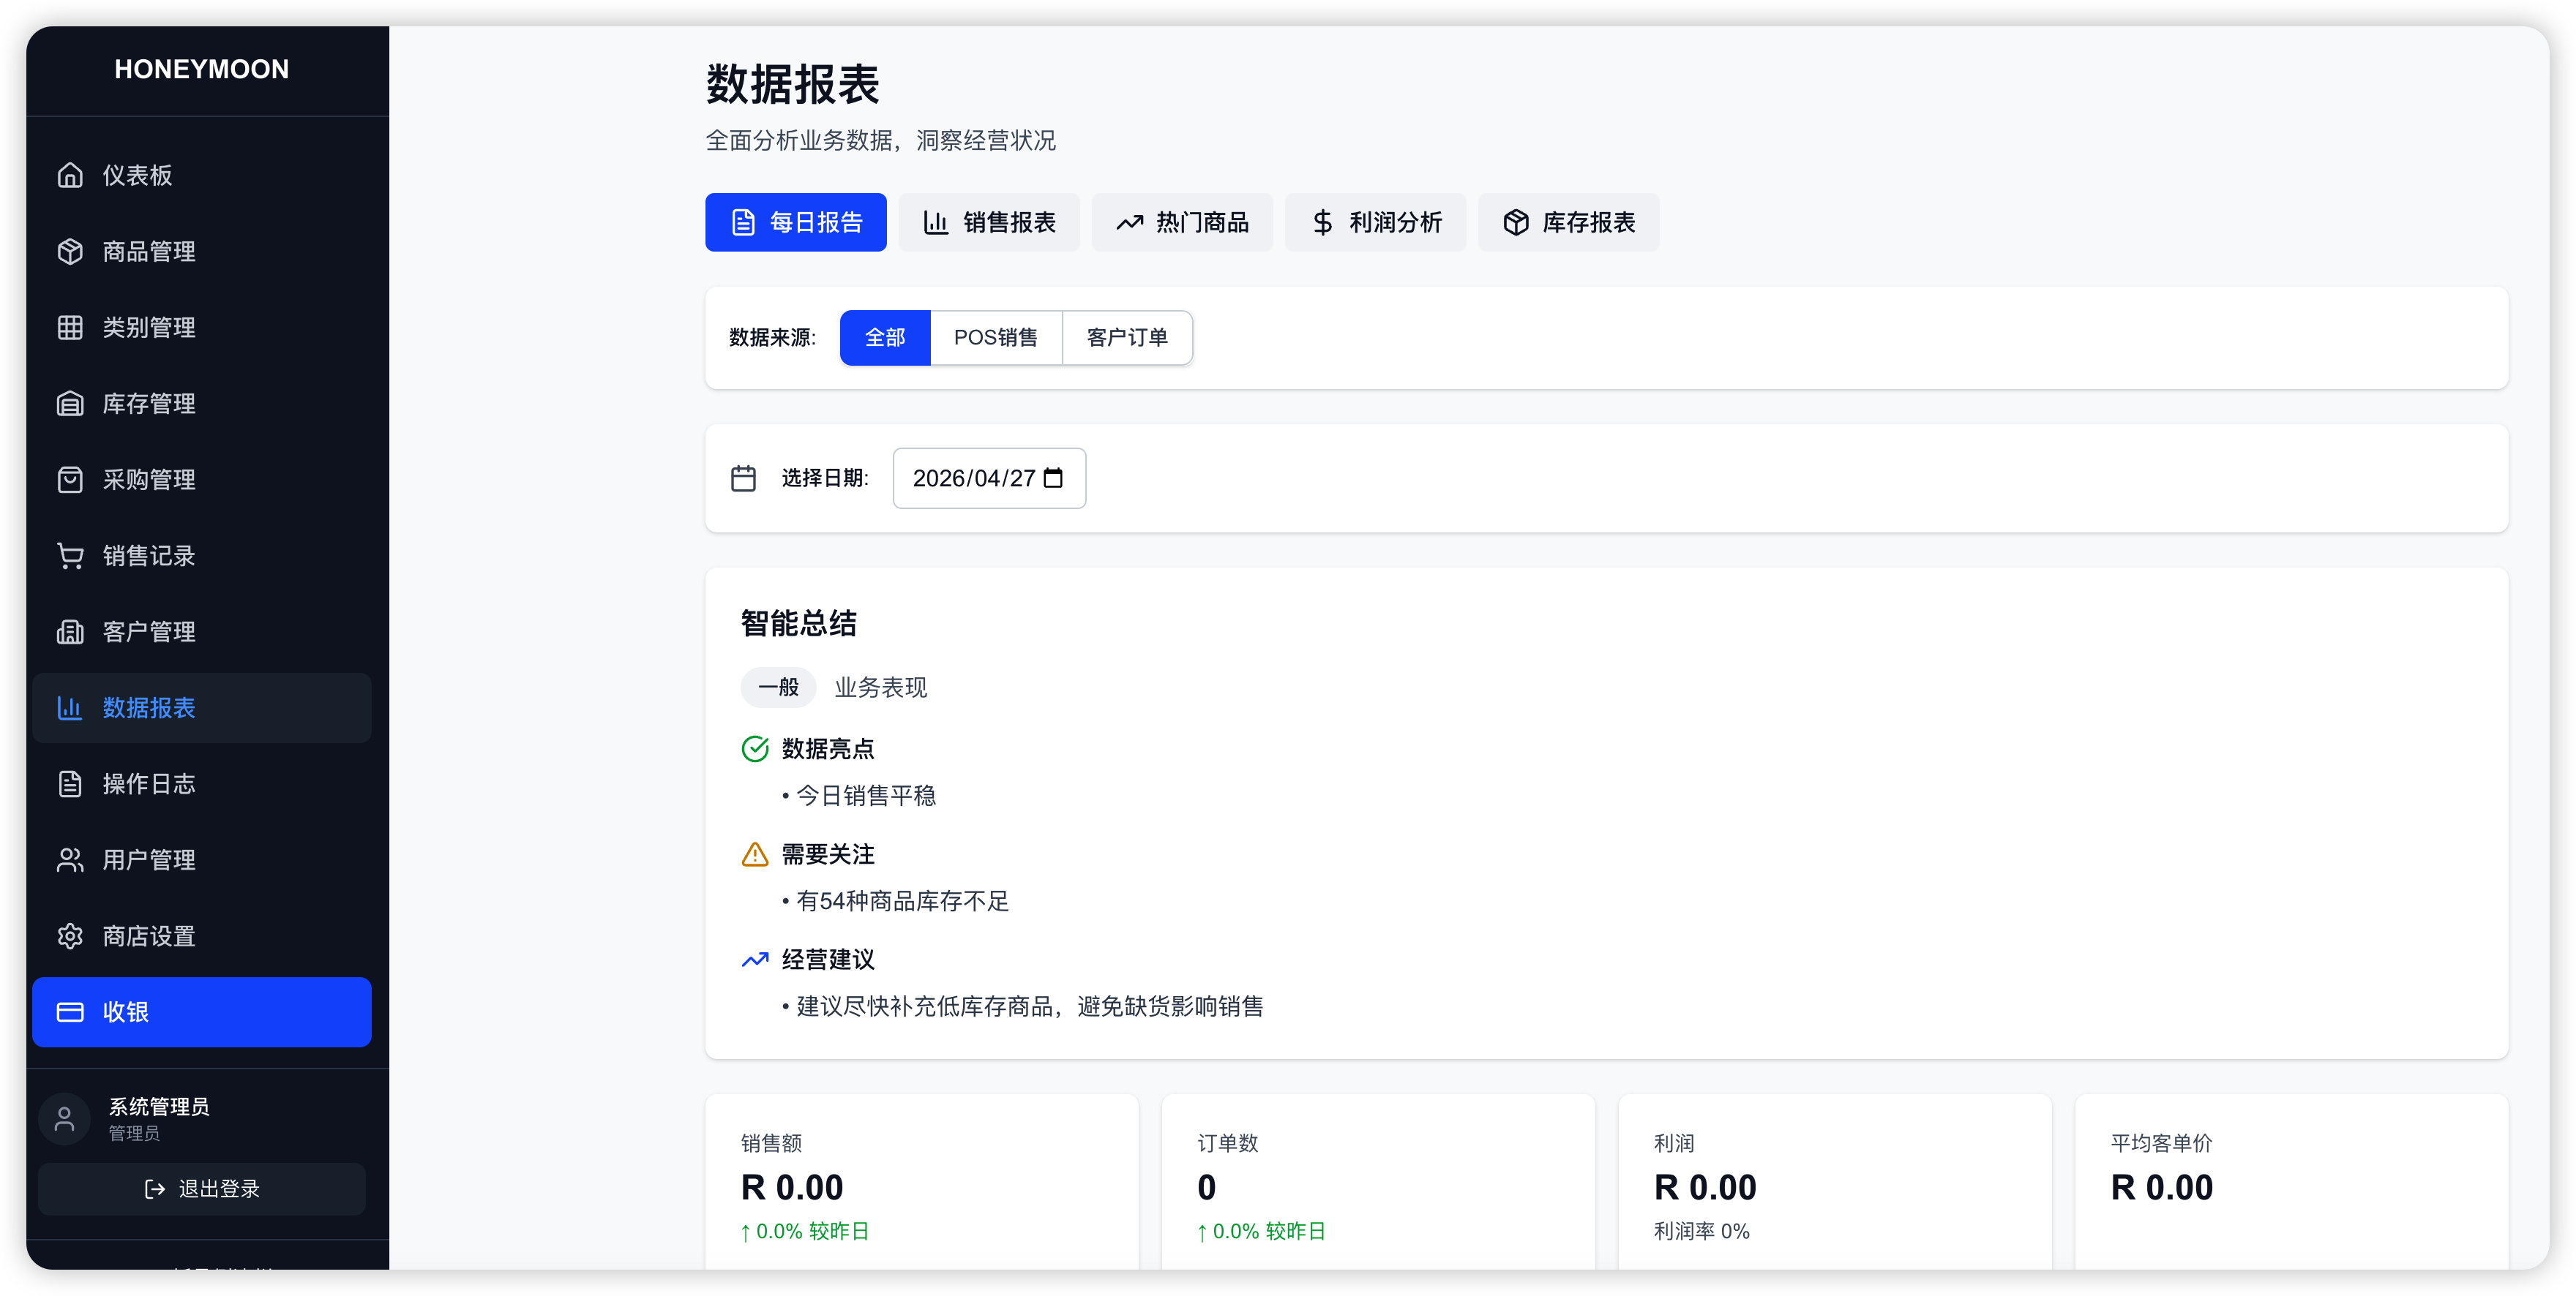Click the 利润率 0% text

pos(1702,1231)
